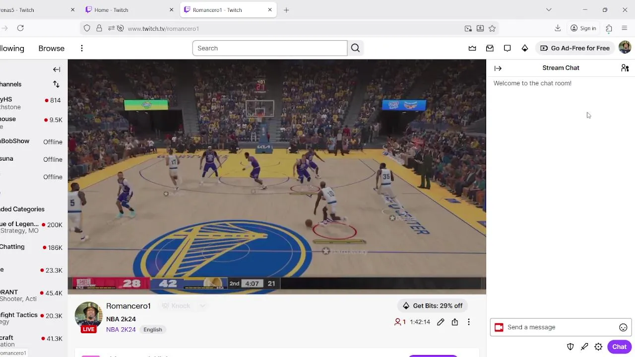Open Romancero1 channel name link
Screen dimensions: 635x357
tap(128, 306)
